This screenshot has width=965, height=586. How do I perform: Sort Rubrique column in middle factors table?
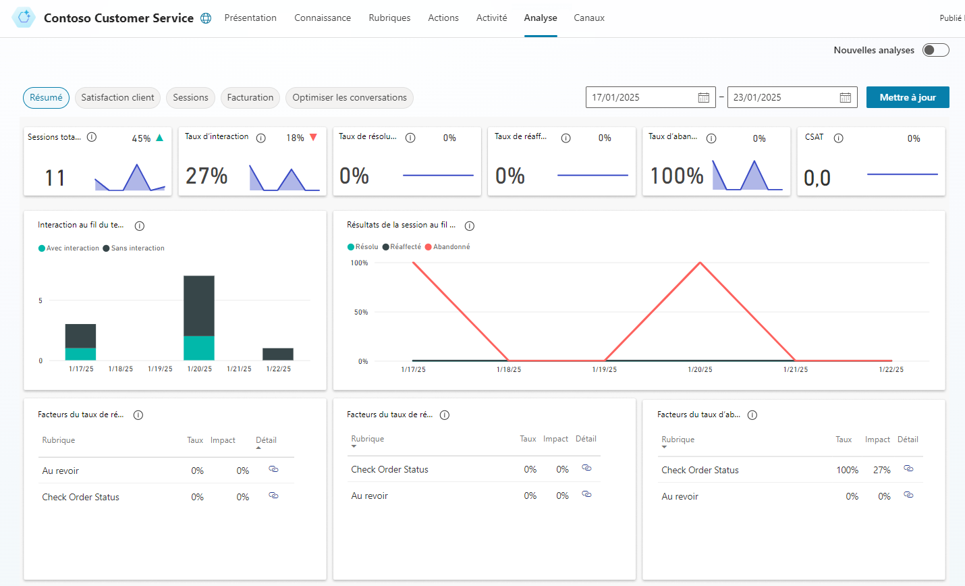[x=367, y=439]
